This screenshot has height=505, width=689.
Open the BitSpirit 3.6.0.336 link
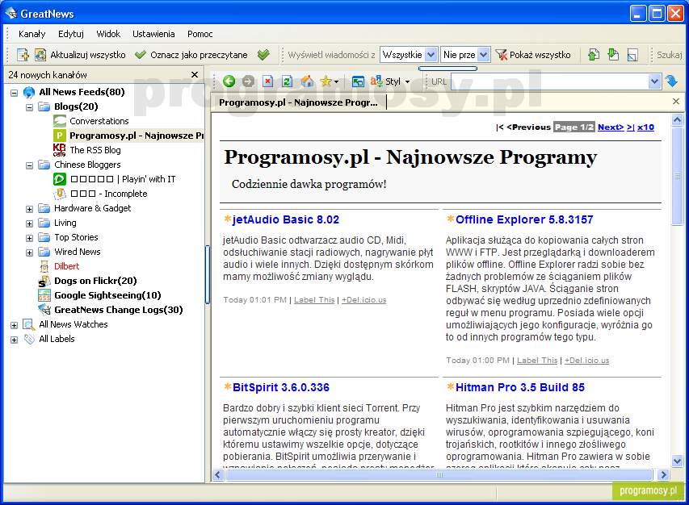point(281,387)
